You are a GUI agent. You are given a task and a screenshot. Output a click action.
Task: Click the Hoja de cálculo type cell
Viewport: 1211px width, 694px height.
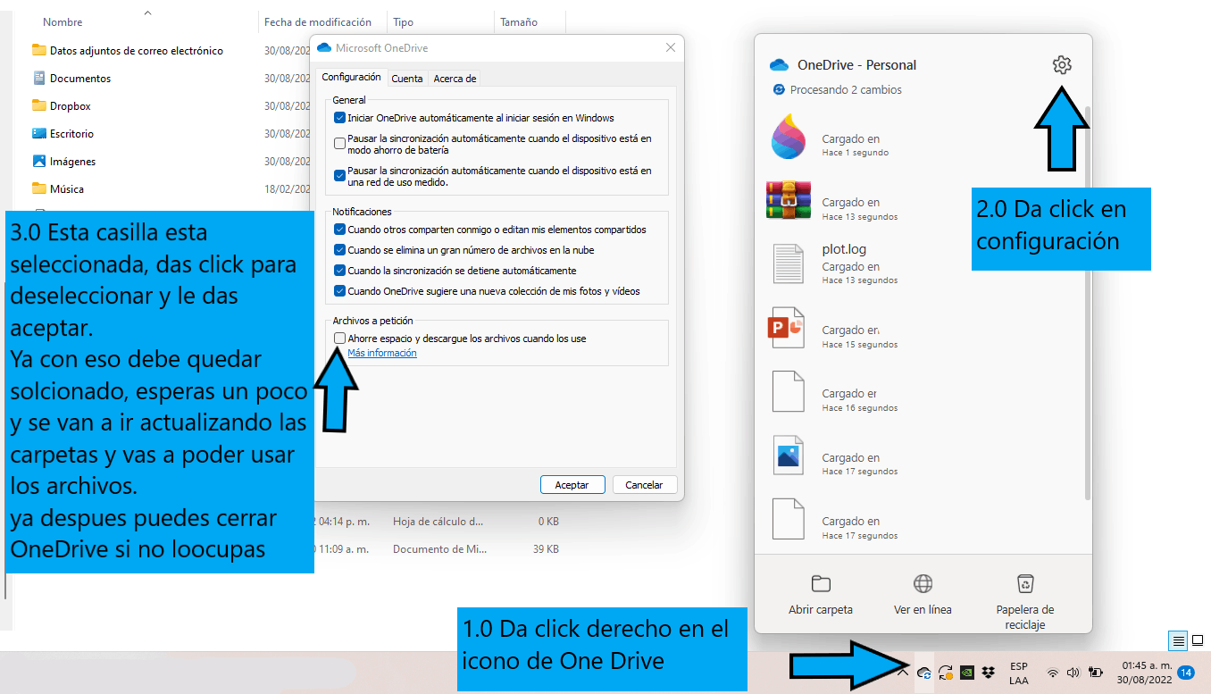[438, 521]
